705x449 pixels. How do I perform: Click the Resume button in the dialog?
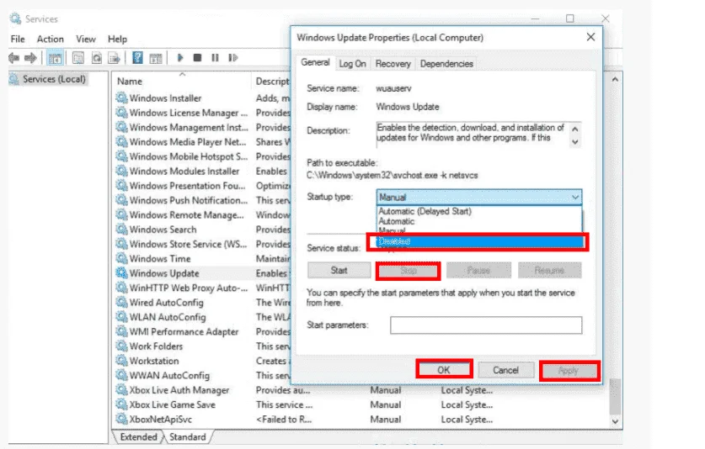[x=549, y=270]
